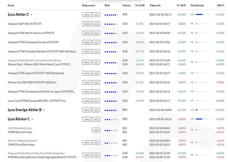Collapse the Lysa Aktier C group
The image size is (228, 162).
[x=32, y=15]
